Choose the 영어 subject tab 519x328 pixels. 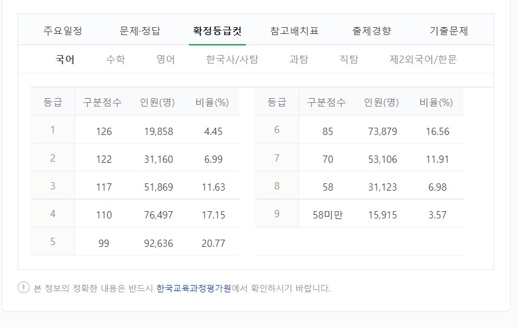[x=165, y=59]
